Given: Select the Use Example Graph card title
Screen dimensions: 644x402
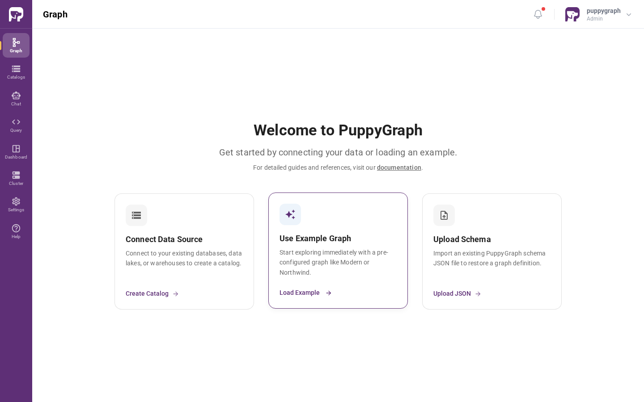Looking at the screenshot, I should pyautogui.click(x=315, y=239).
